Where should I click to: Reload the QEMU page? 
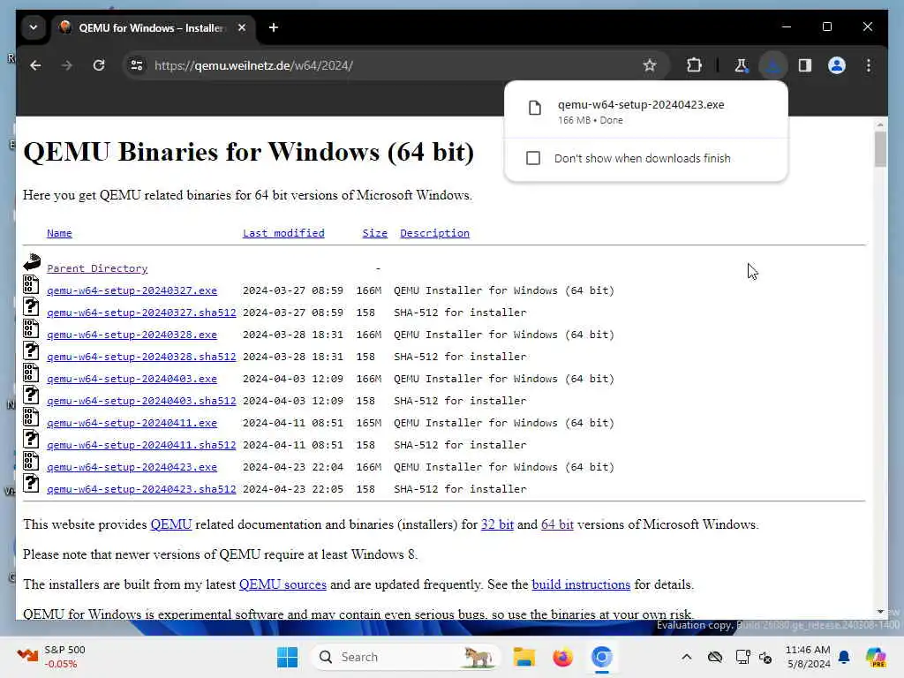[x=99, y=65]
